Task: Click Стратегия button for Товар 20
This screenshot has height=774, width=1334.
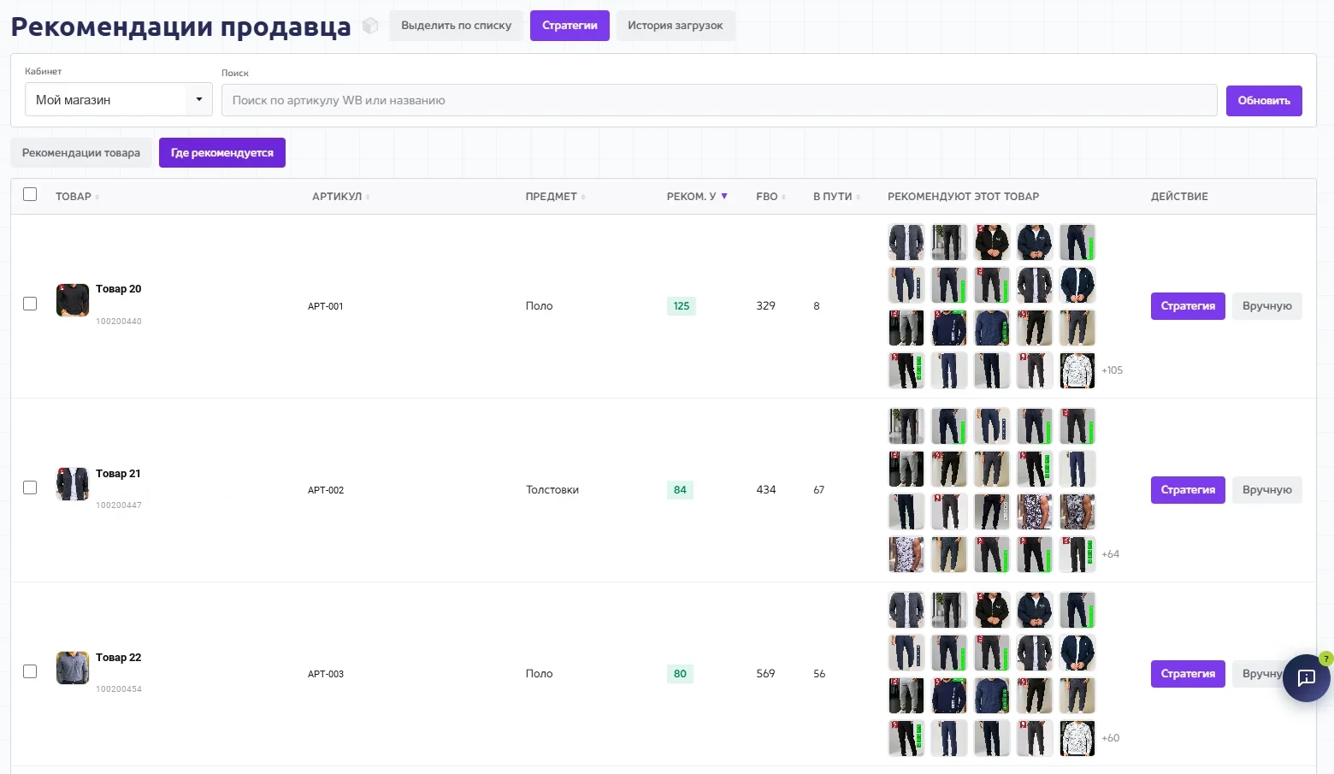Action: coord(1188,306)
